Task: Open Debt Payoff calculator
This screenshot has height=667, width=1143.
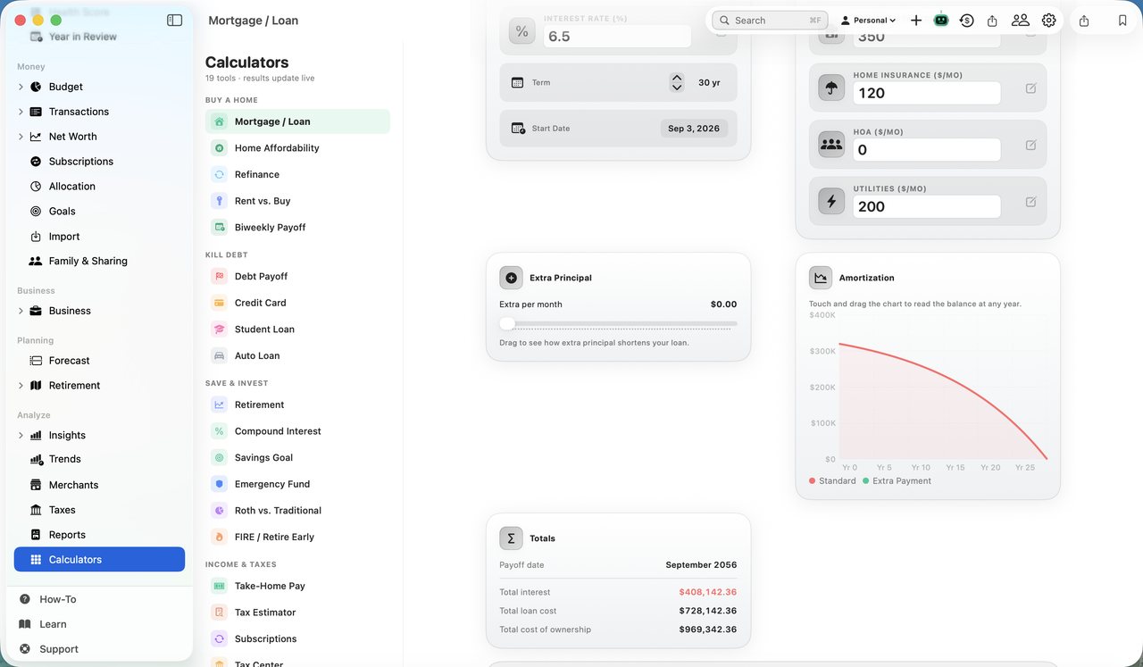Action: coord(297,276)
